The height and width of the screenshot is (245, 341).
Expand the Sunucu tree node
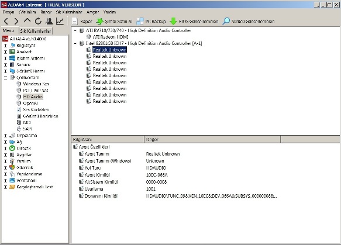(6, 65)
